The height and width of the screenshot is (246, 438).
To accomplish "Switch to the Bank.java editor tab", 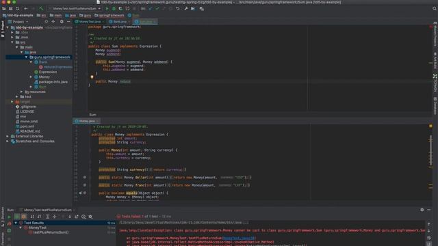I will coord(119,21).
